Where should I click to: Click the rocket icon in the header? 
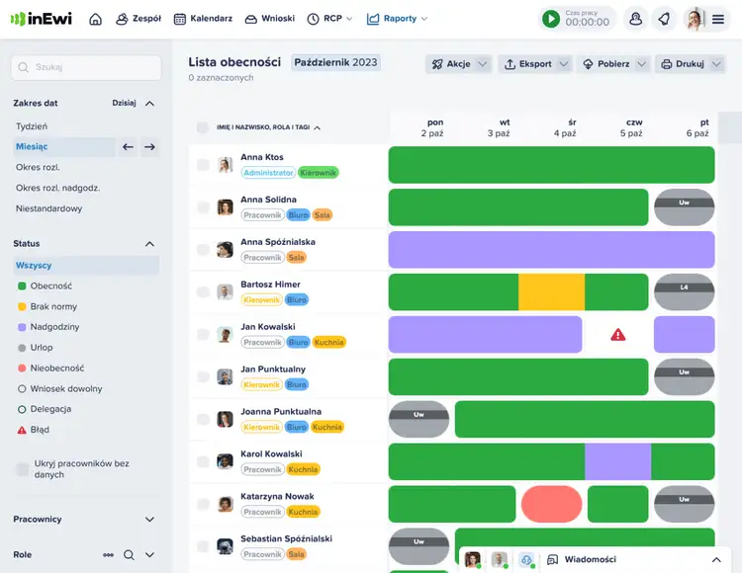coord(664,19)
